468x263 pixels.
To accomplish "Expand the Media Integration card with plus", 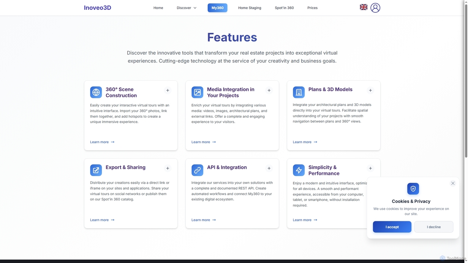I will click(x=269, y=90).
